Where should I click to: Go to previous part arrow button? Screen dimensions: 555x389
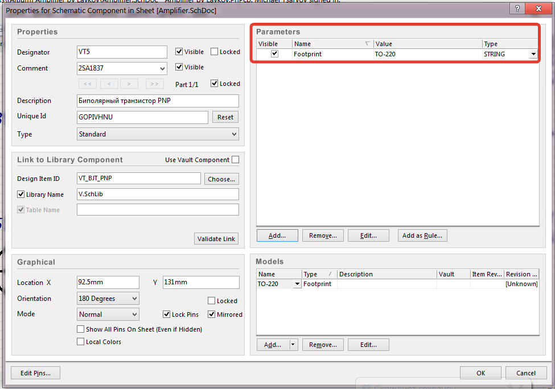[x=109, y=84]
